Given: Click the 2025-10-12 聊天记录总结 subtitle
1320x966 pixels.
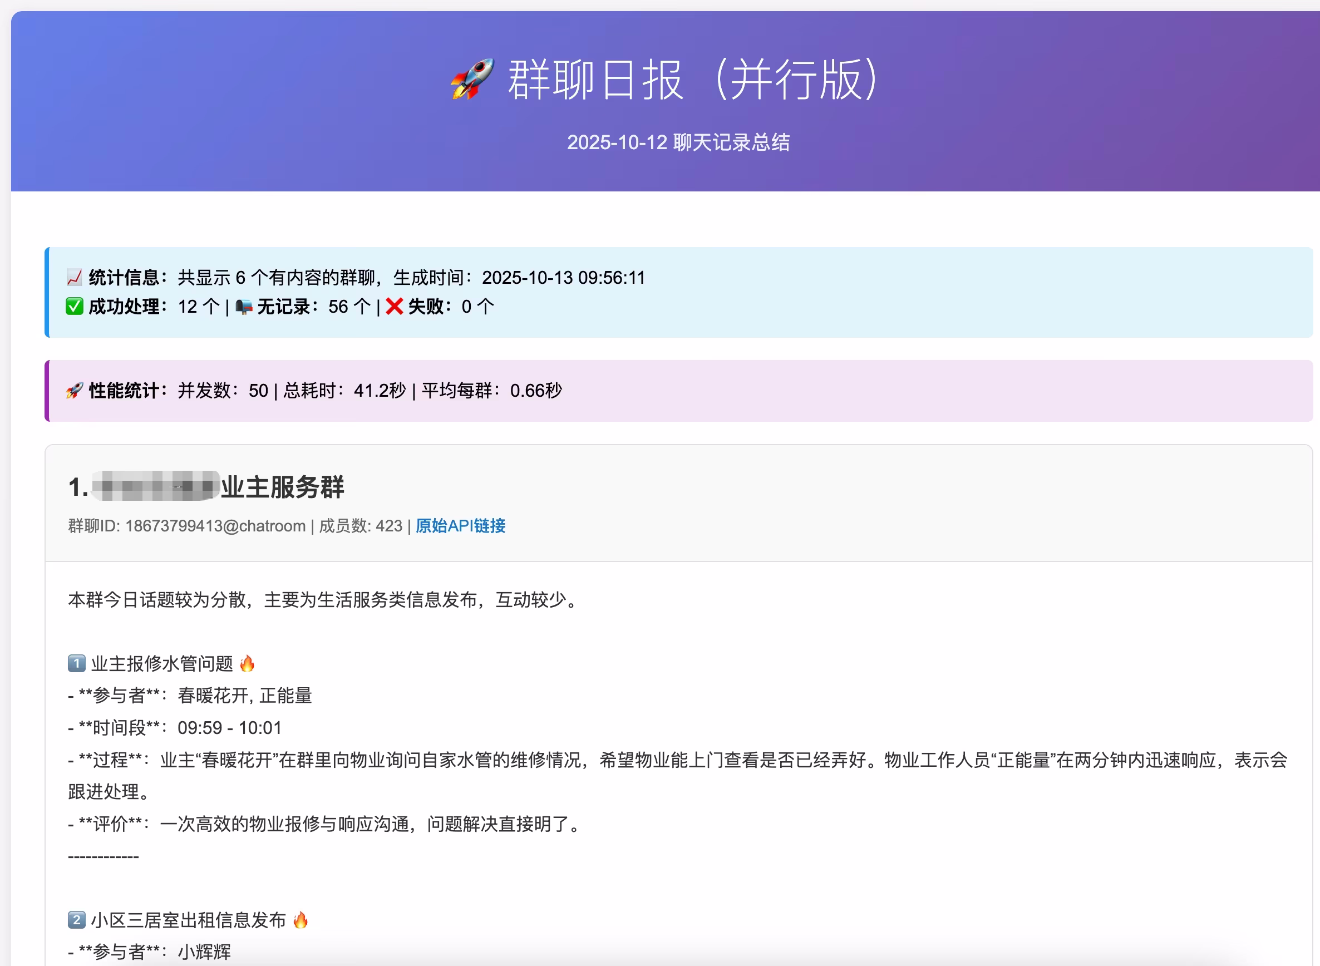Looking at the screenshot, I should [x=678, y=142].
